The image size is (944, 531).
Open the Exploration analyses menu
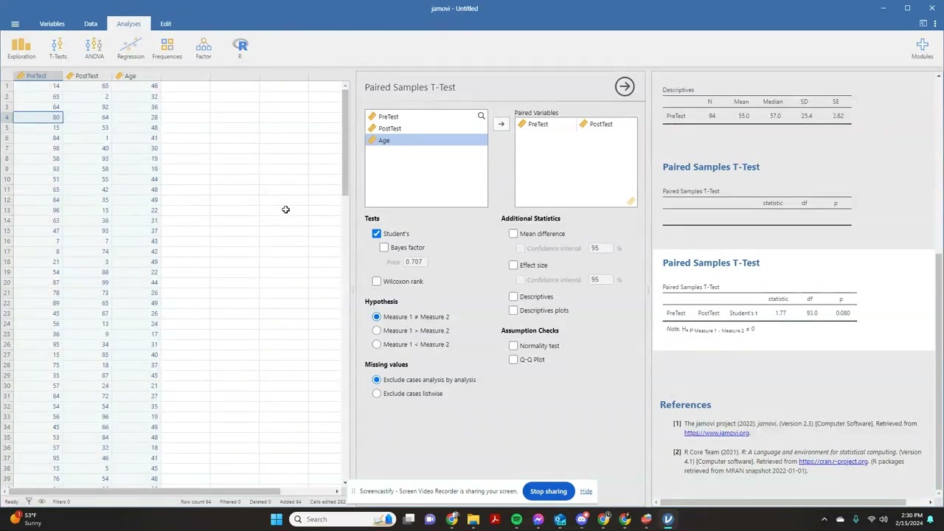click(x=21, y=49)
